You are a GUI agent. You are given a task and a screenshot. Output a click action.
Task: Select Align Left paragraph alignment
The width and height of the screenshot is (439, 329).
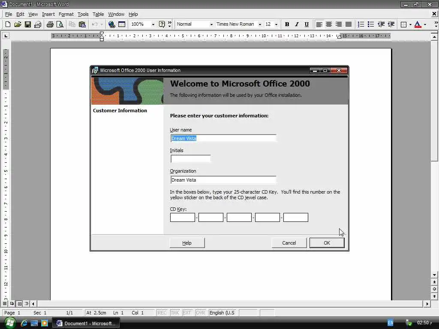(x=319, y=24)
